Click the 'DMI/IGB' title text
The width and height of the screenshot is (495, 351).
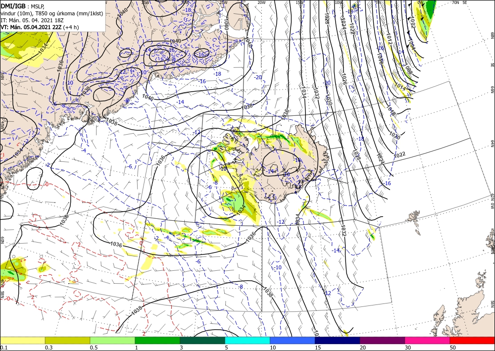[x=13, y=5]
